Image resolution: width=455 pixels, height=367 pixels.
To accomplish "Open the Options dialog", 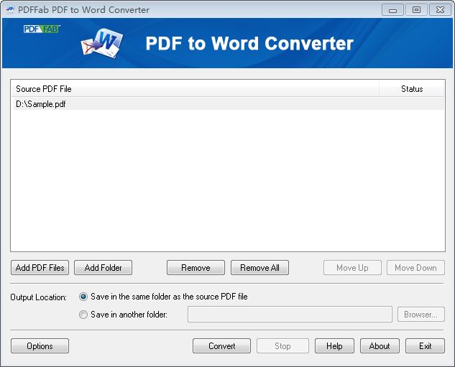I will click(40, 346).
